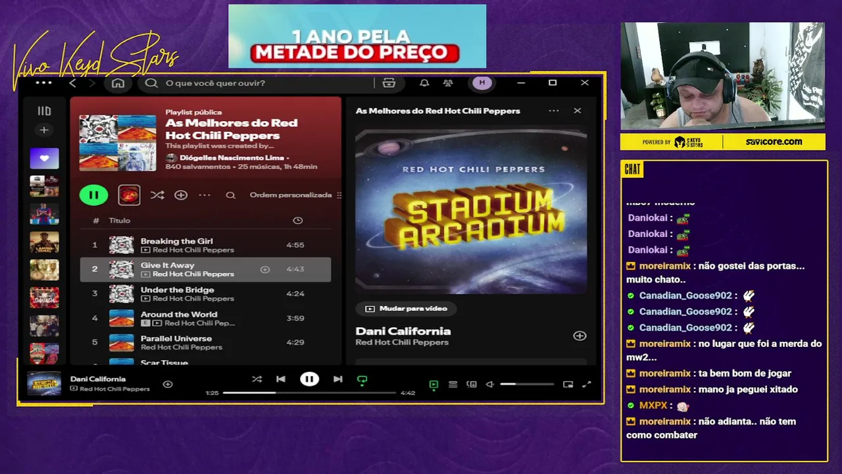Open the mini player icon
842x474 pixels.
pyautogui.click(x=568, y=384)
